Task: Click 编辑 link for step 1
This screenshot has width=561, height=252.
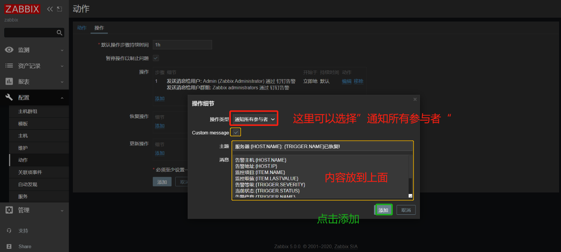Action: 347,81
